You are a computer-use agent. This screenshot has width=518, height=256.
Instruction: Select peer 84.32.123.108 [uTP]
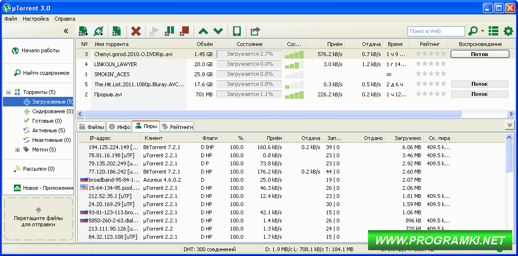pos(292,237)
